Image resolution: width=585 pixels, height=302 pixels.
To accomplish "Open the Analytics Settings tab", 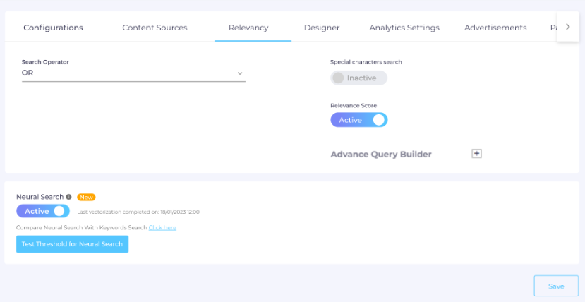I will tap(404, 28).
